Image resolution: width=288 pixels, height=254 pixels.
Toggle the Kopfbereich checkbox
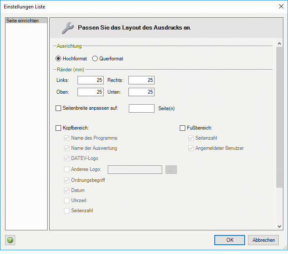pos(59,128)
